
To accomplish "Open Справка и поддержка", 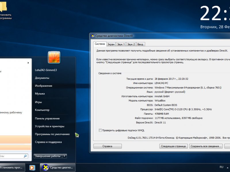I will pos(48,142).
